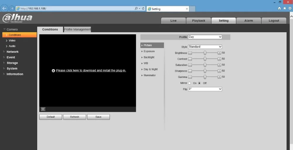Click the Contrast minus icon
Viewport: 293px width, 150px height.
click(x=190, y=59)
